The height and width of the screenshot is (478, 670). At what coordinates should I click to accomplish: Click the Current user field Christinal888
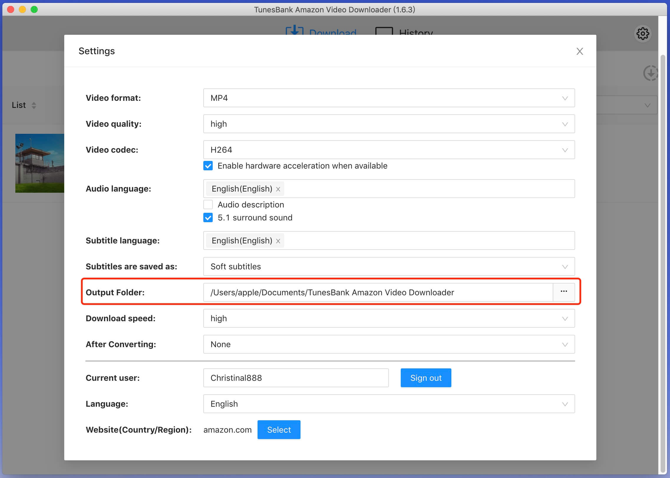[296, 378]
